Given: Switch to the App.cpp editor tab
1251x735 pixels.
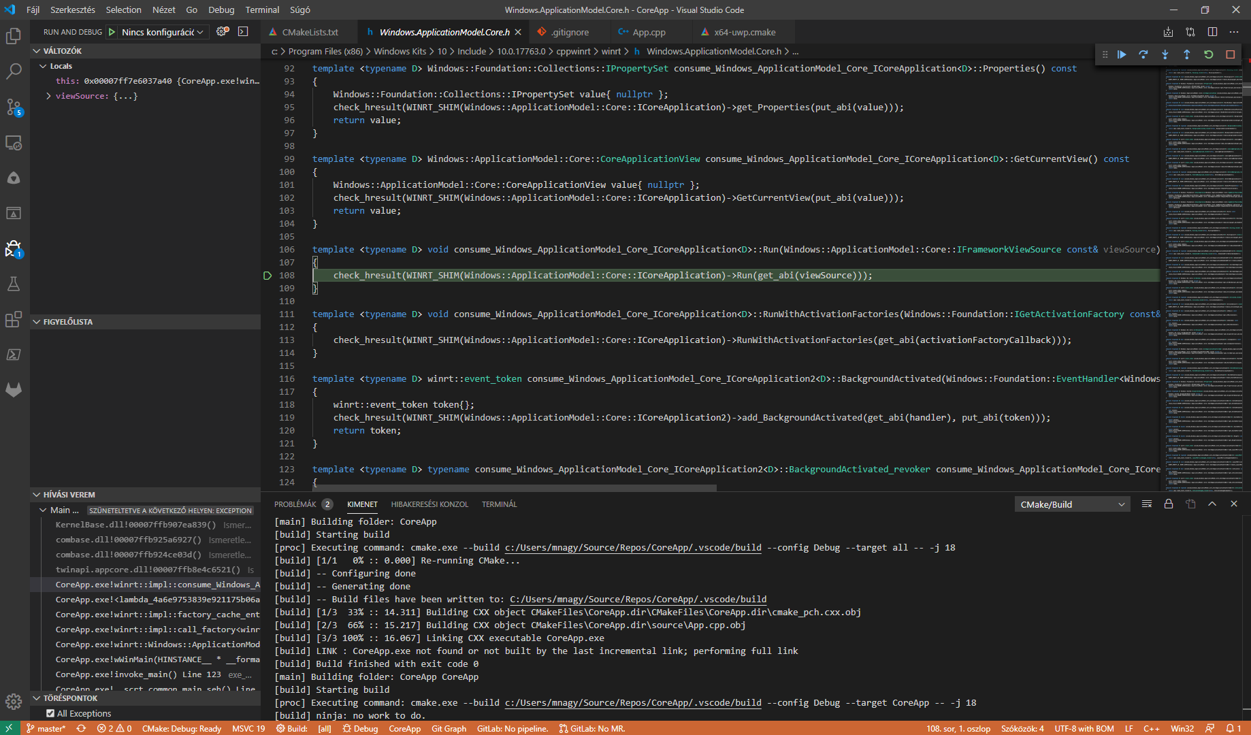Looking at the screenshot, I should [649, 32].
